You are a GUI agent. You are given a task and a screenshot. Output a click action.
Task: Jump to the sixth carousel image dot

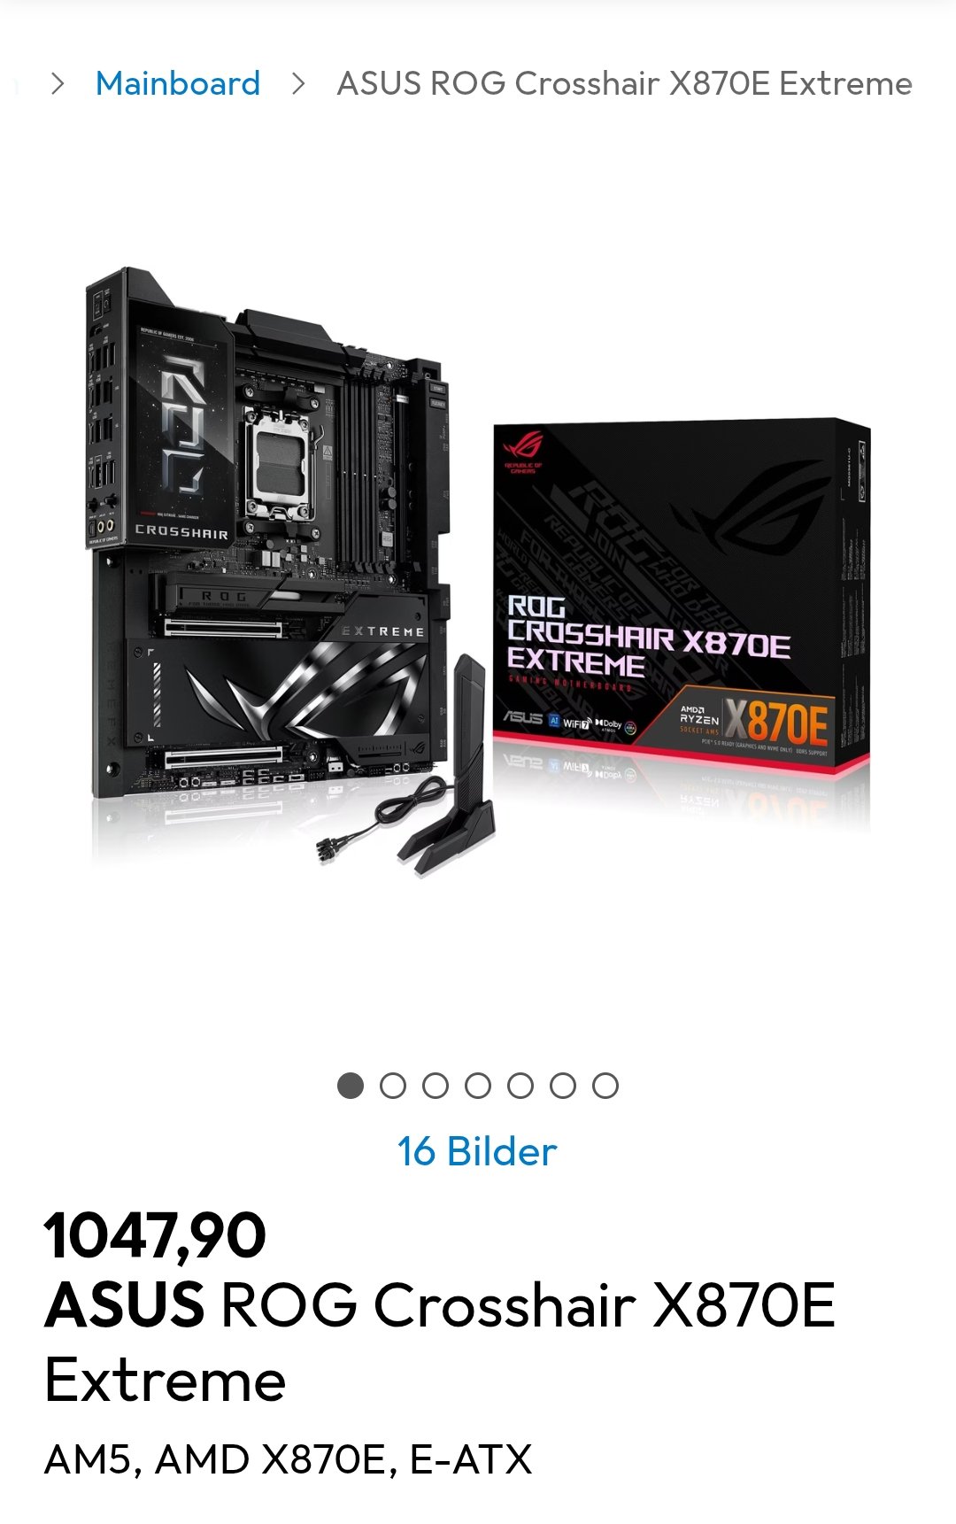(x=563, y=1086)
